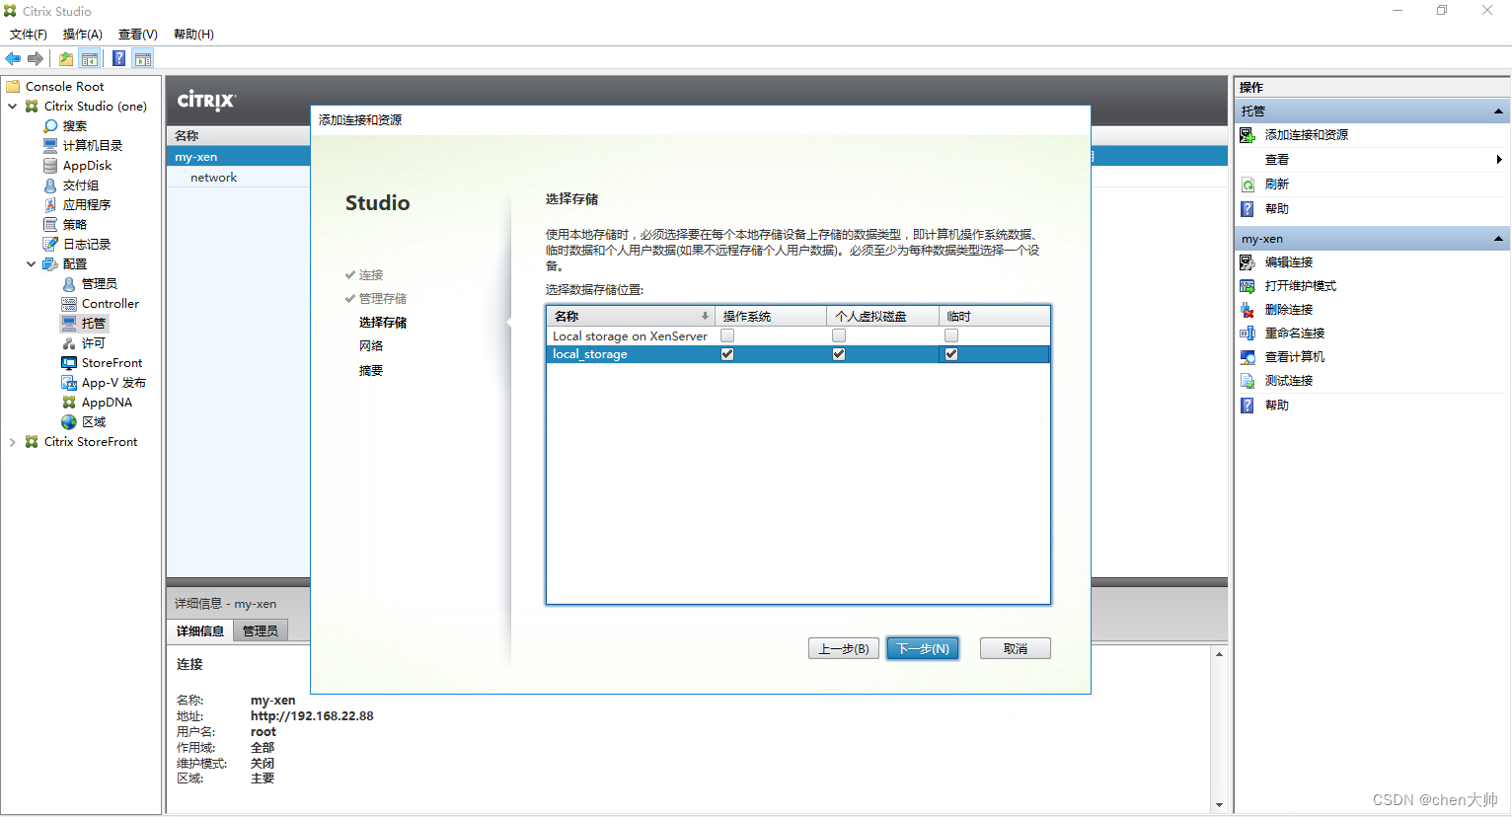
Task: Uncheck 个人虚拟磁盘 for local_storage row
Action: 839,354
